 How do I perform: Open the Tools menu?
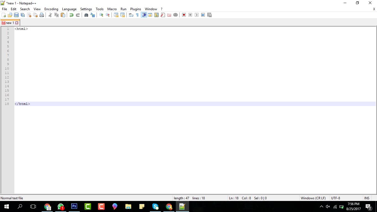[x=100, y=9]
